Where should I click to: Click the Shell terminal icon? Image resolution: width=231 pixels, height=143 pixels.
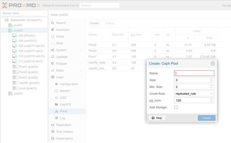click(53, 43)
